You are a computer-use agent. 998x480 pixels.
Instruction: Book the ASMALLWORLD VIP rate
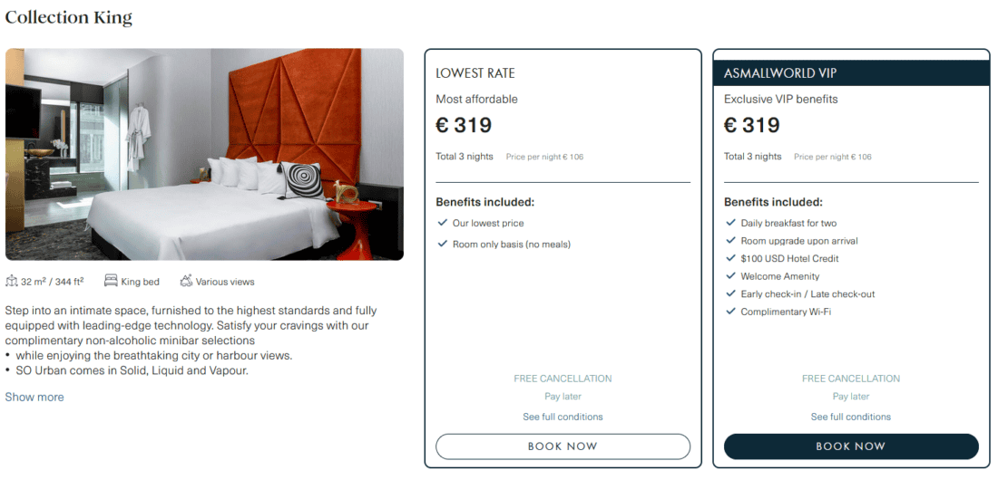point(851,446)
